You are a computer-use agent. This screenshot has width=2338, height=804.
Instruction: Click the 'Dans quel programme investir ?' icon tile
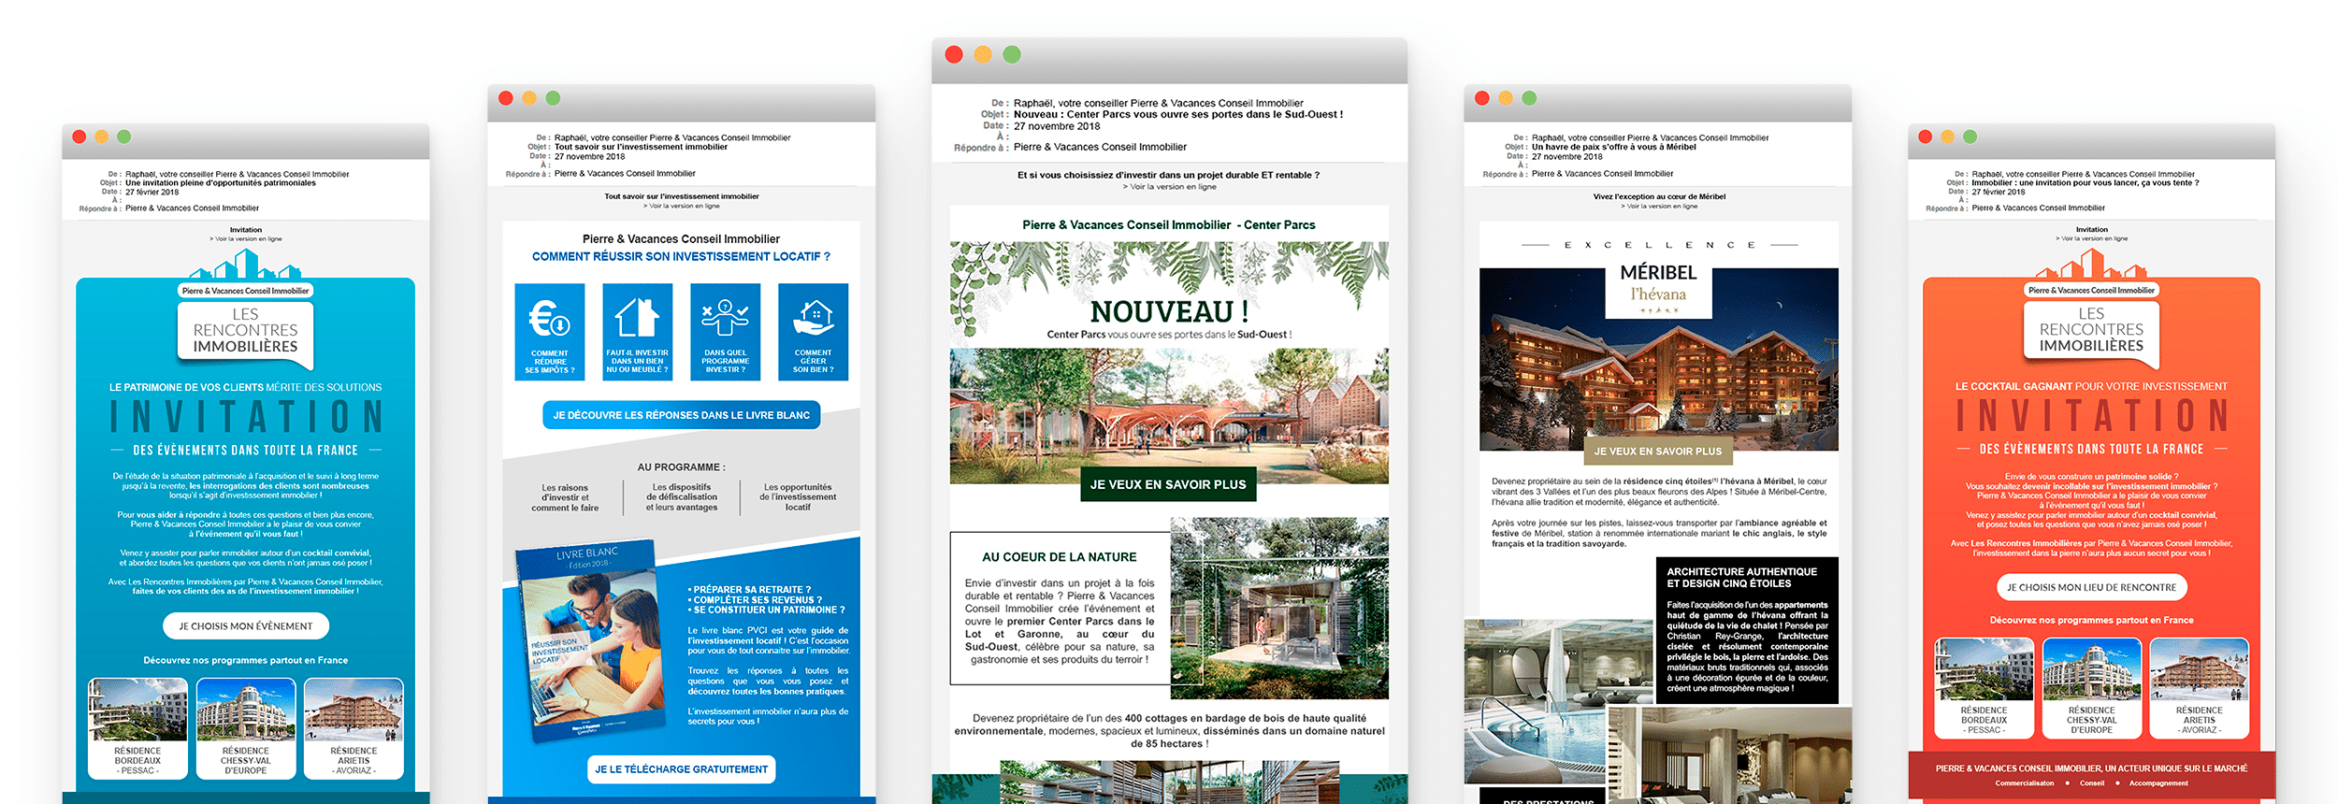pyautogui.click(x=726, y=332)
